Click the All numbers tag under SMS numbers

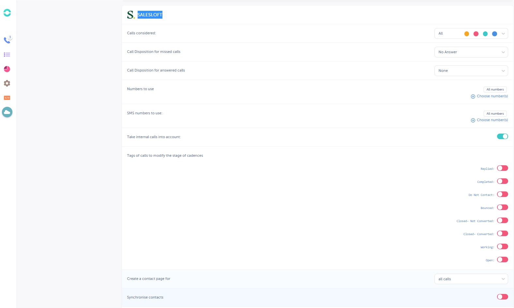(x=495, y=114)
